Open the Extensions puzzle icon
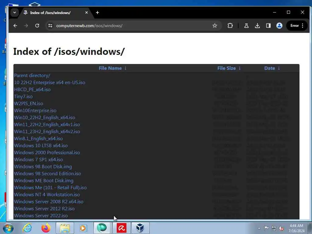The width and height of the screenshot is (312, 234). (230, 26)
